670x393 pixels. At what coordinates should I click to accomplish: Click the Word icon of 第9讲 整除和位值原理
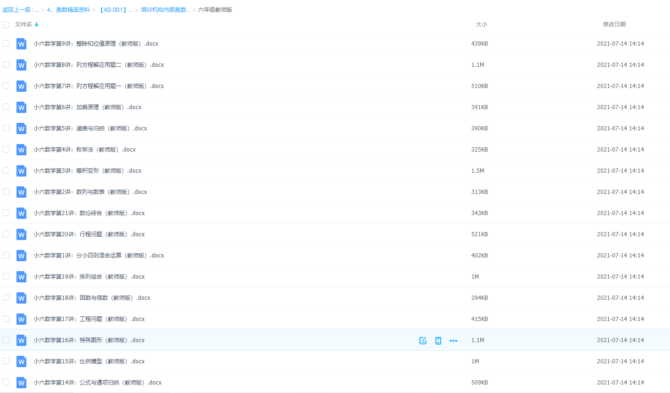pyautogui.click(x=21, y=44)
